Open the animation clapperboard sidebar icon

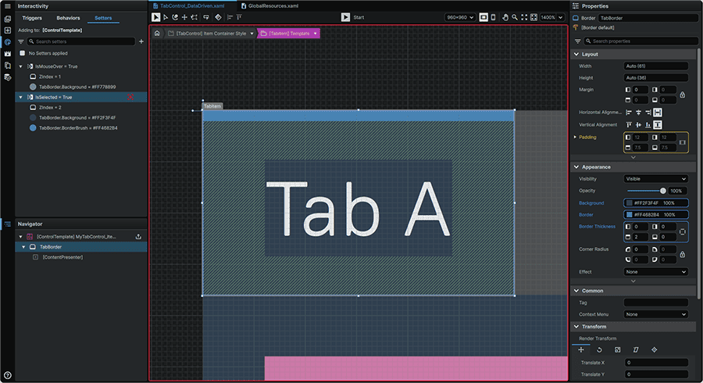coord(8,54)
